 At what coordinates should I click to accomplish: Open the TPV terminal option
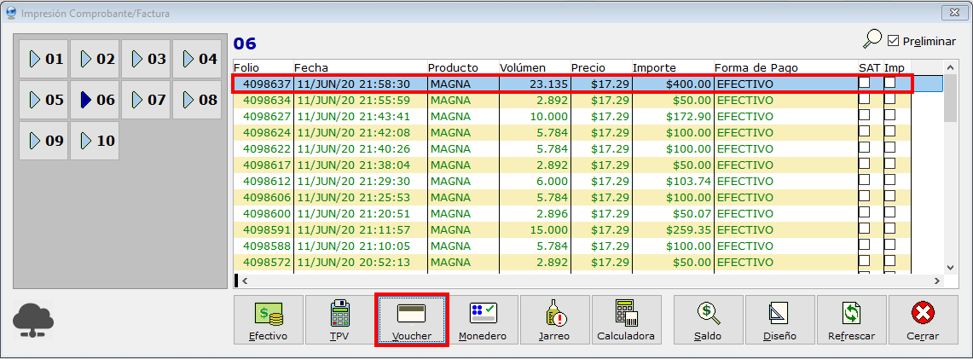[x=339, y=321]
